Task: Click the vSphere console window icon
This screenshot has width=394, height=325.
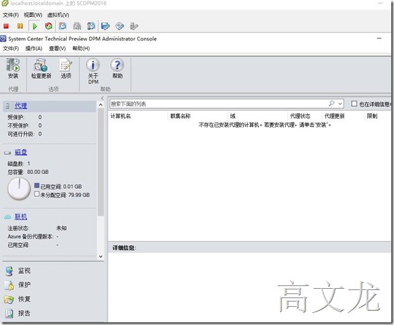Action: click(x=5, y=3)
